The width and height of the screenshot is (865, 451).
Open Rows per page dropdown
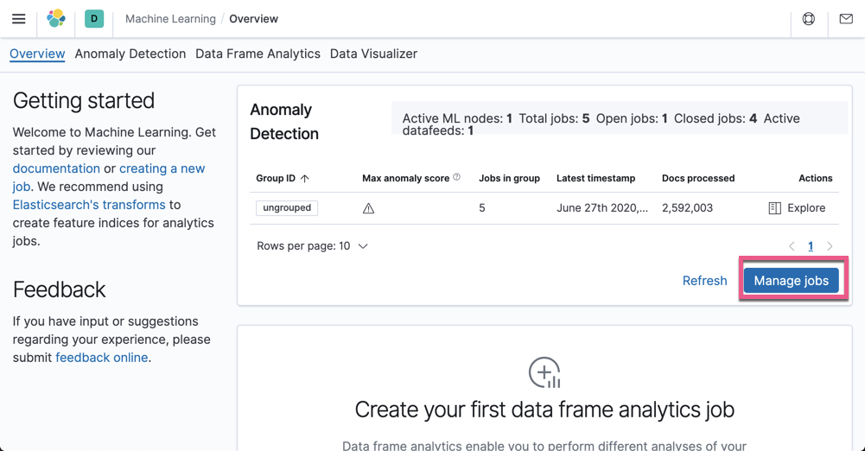[312, 246]
